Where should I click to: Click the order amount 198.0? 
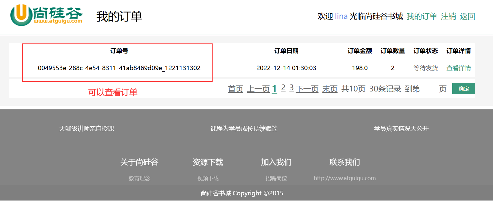point(360,68)
